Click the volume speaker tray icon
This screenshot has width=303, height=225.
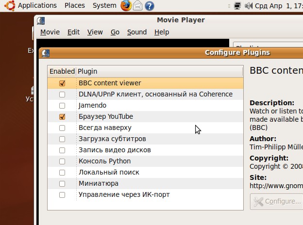[x=249, y=6]
